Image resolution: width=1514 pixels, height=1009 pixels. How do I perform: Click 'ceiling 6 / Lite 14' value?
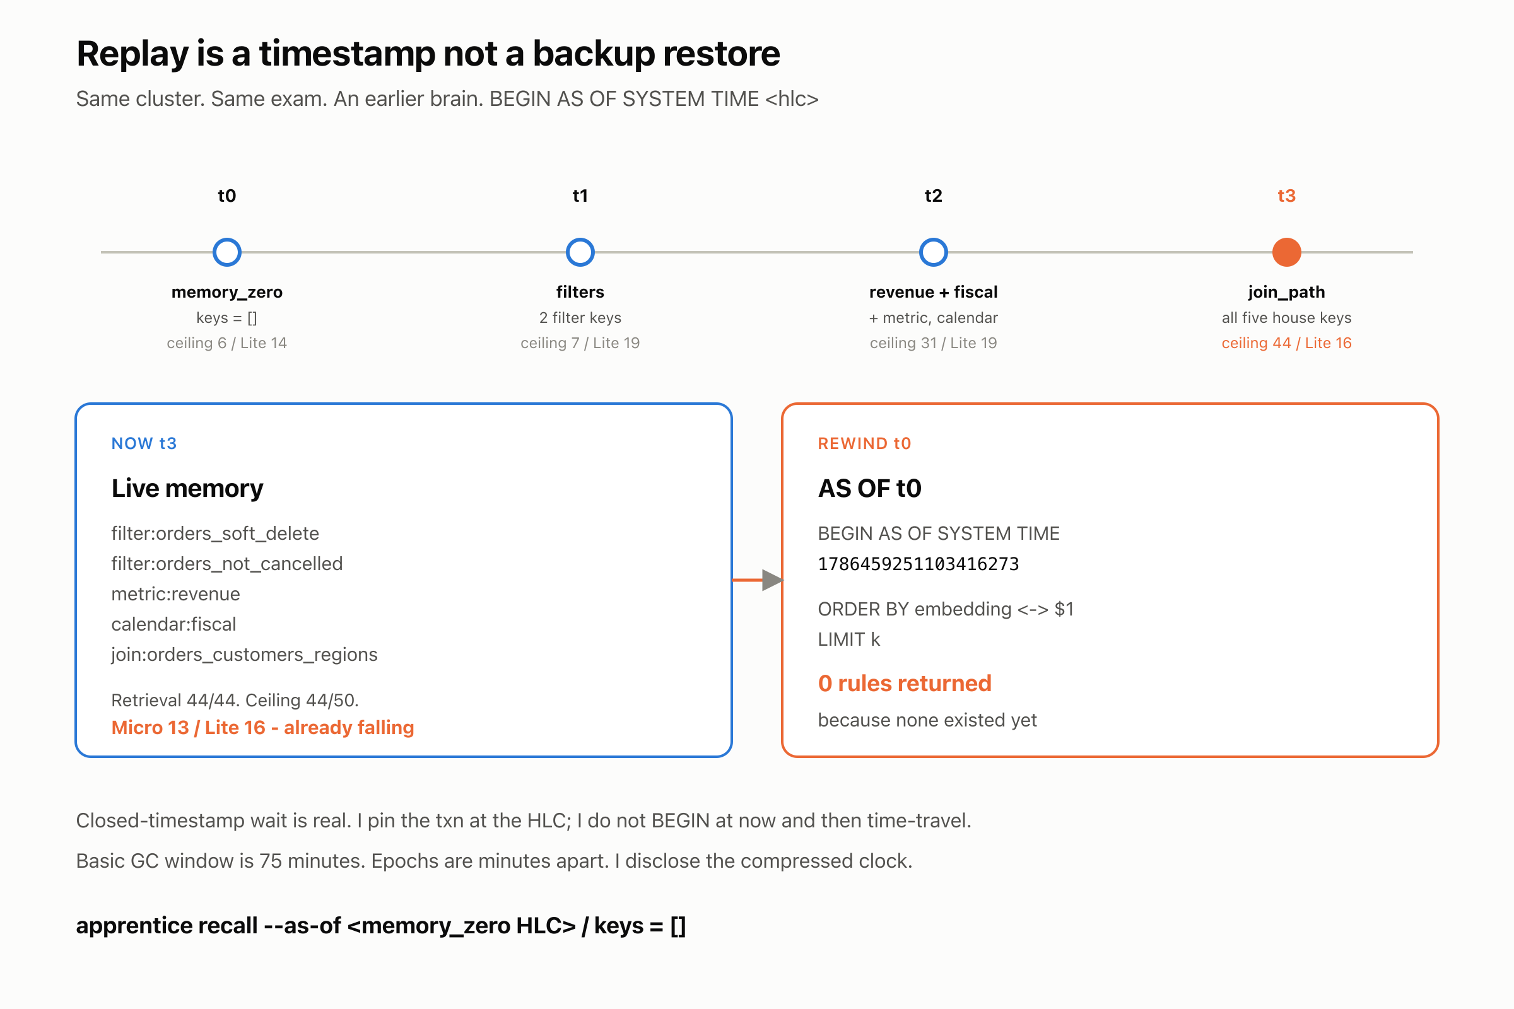pyautogui.click(x=226, y=343)
